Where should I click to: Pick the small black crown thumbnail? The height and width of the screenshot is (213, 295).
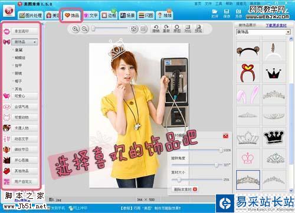click(274, 73)
